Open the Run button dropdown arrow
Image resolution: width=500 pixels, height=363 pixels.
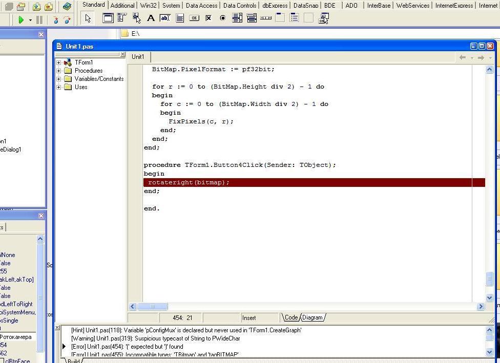coord(30,20)
